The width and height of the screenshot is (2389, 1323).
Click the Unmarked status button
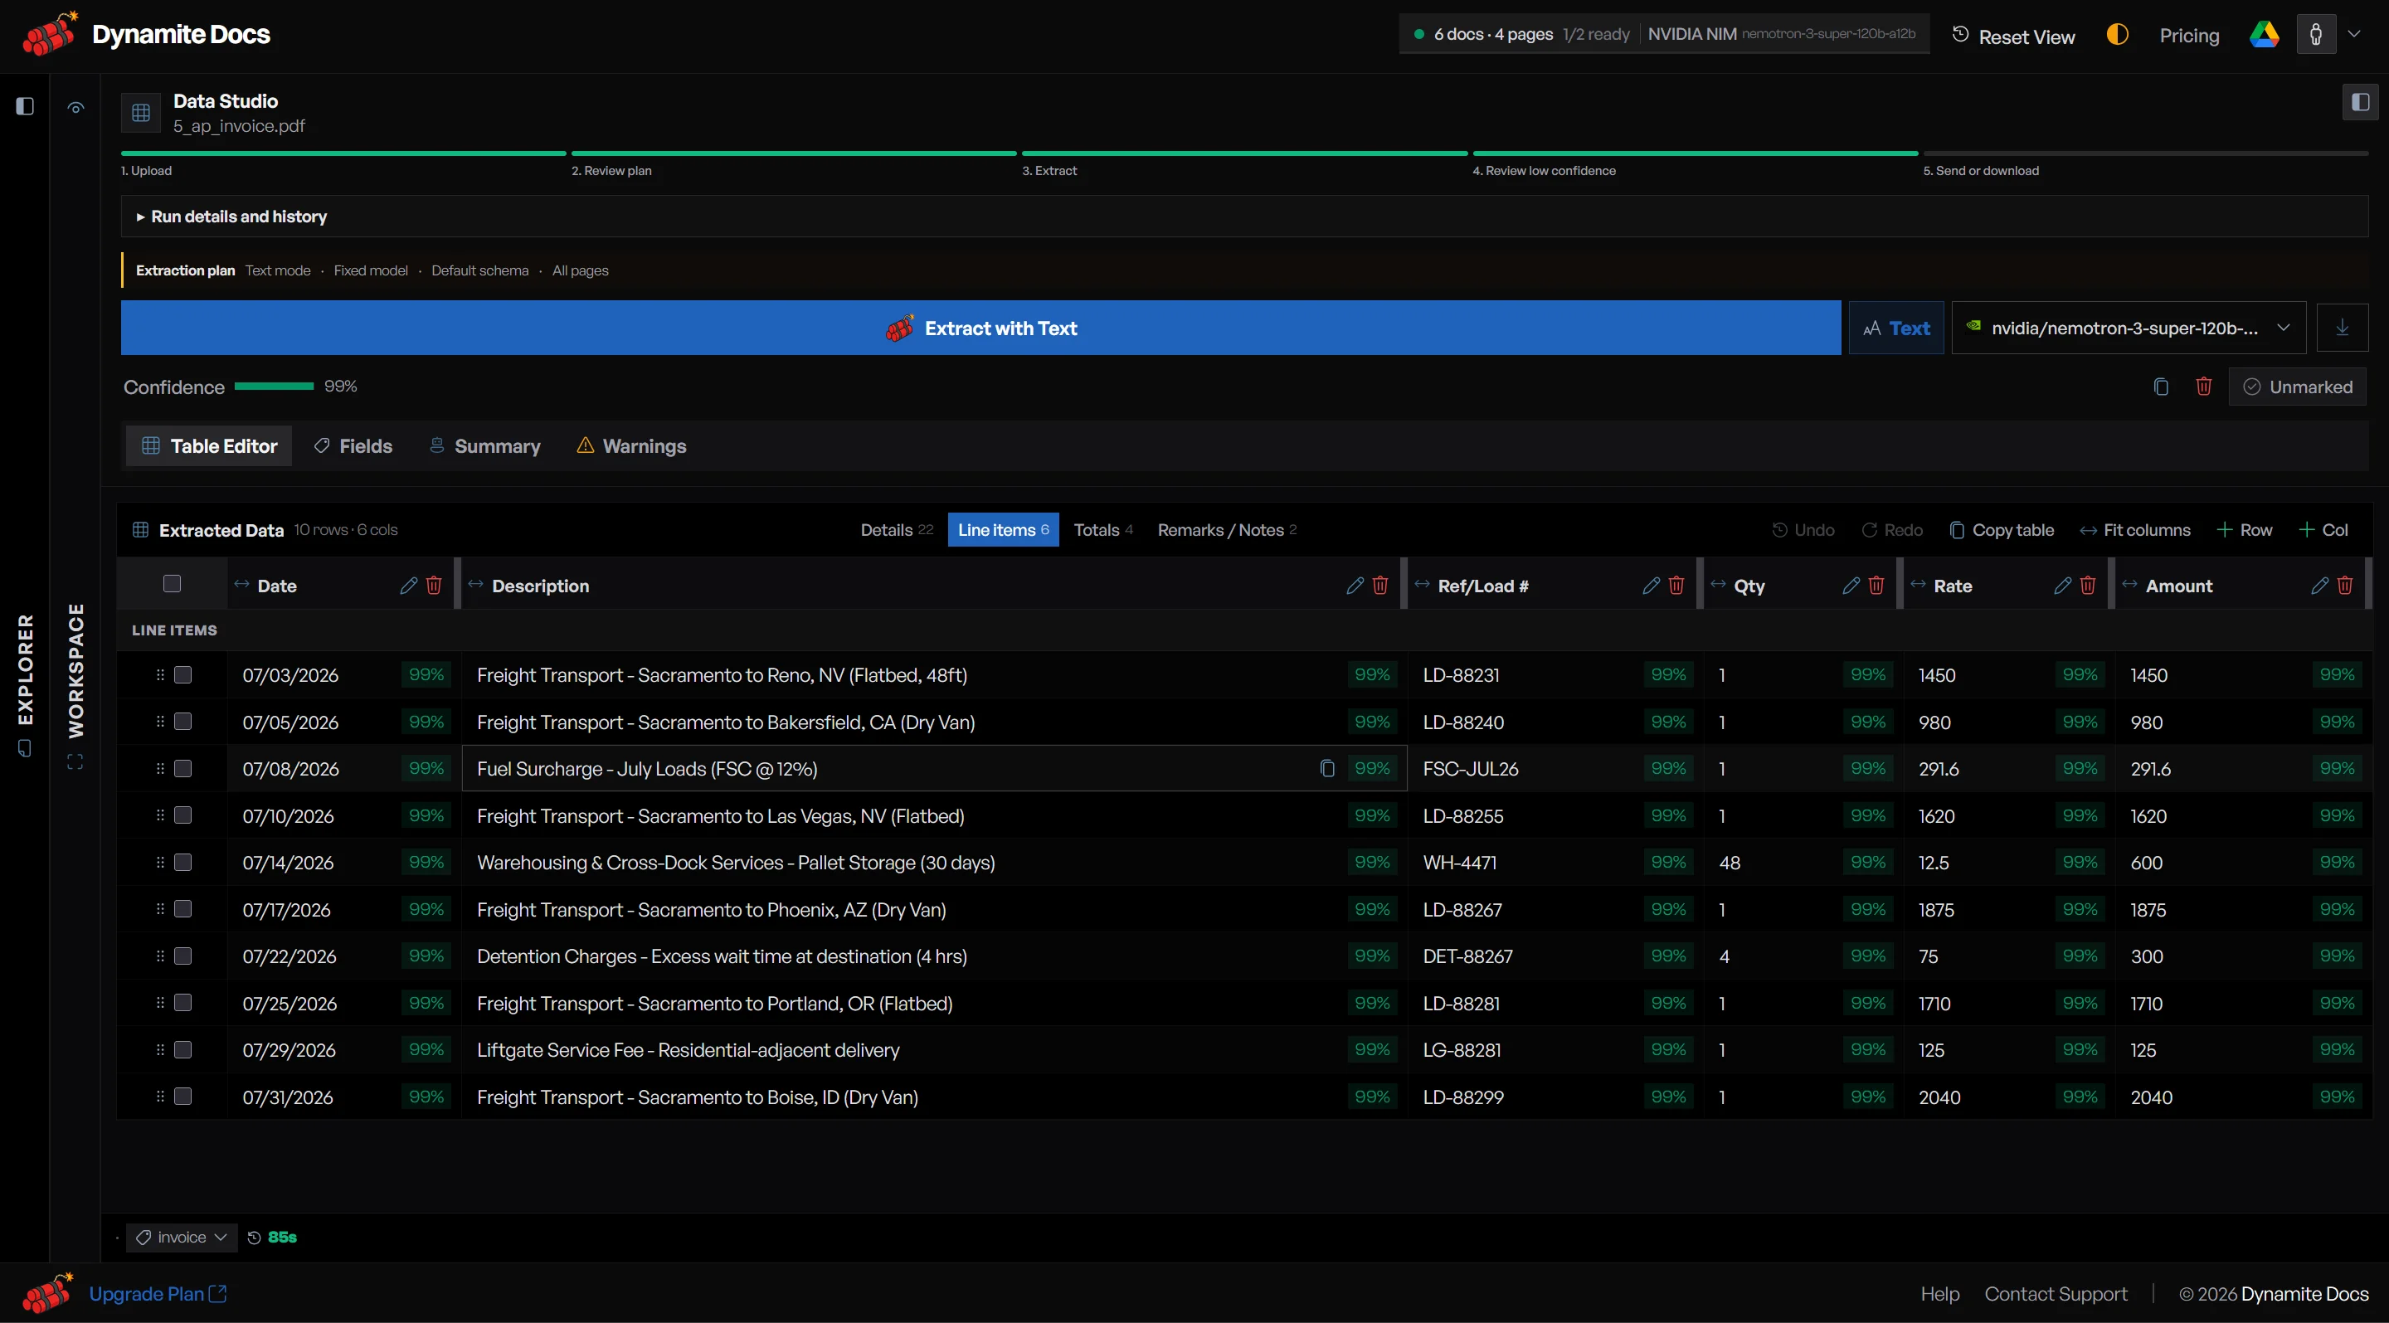coord(2297,387)
